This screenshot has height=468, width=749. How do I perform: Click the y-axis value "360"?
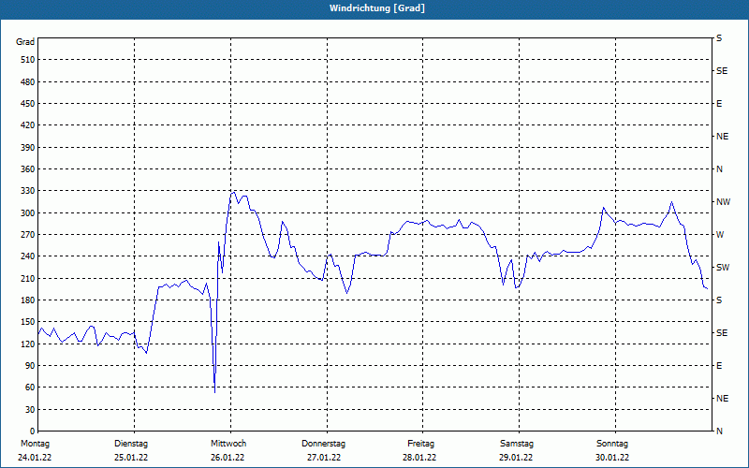tap(28, 169)
